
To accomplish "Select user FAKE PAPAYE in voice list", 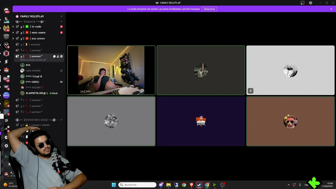I will [41, 71].
